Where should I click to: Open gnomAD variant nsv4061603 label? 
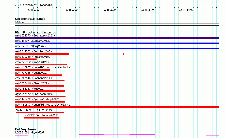(43, 105)
